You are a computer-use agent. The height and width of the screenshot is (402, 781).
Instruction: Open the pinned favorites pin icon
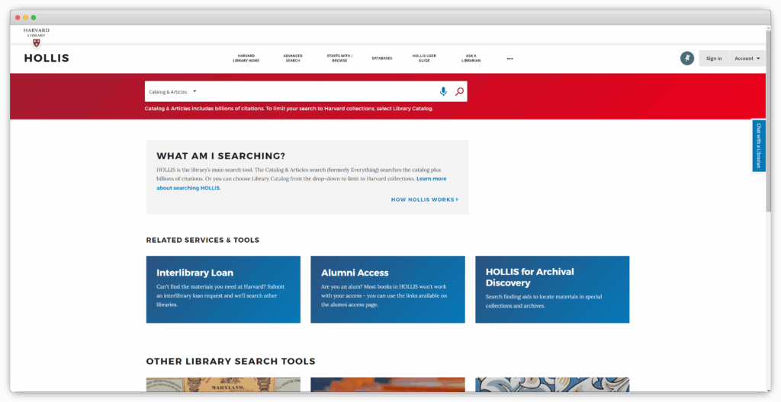[x=687, y=58]
